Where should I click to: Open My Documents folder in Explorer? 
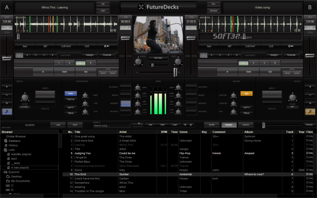[20, 181]
